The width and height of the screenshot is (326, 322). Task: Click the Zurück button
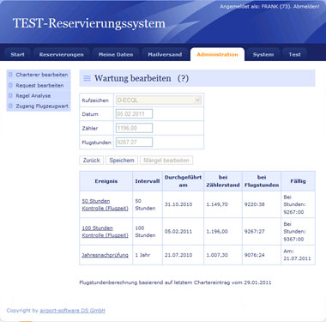[92, 161]
